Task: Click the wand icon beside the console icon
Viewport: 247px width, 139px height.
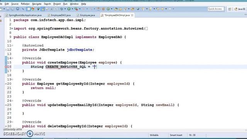Action: pyautogui.click(x=23, y=9)
